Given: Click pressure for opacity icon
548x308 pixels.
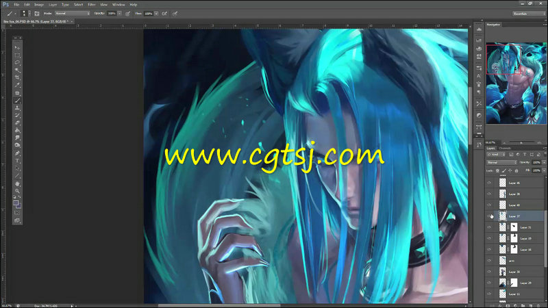Looking at the screenshot, I should [127, 14].
